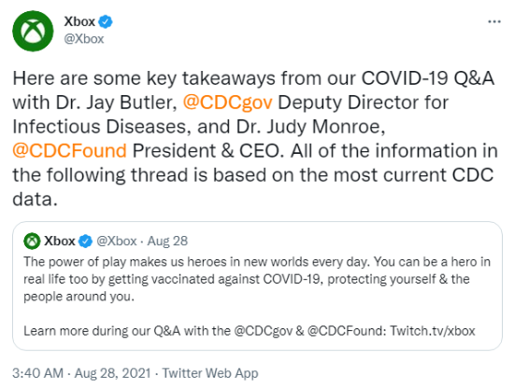Open the orange @CDCgov mention
Image resolution: width=514 pixels, height=388 pixels.
(x=227, y=103)
